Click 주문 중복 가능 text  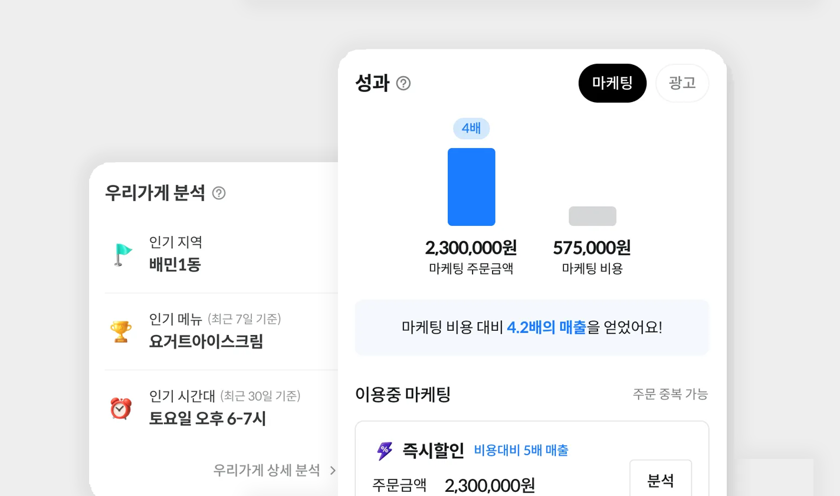click(670, 394)
